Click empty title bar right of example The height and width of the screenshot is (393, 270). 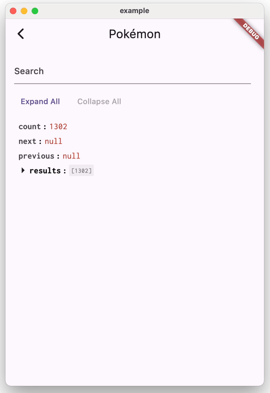[202, 11]
